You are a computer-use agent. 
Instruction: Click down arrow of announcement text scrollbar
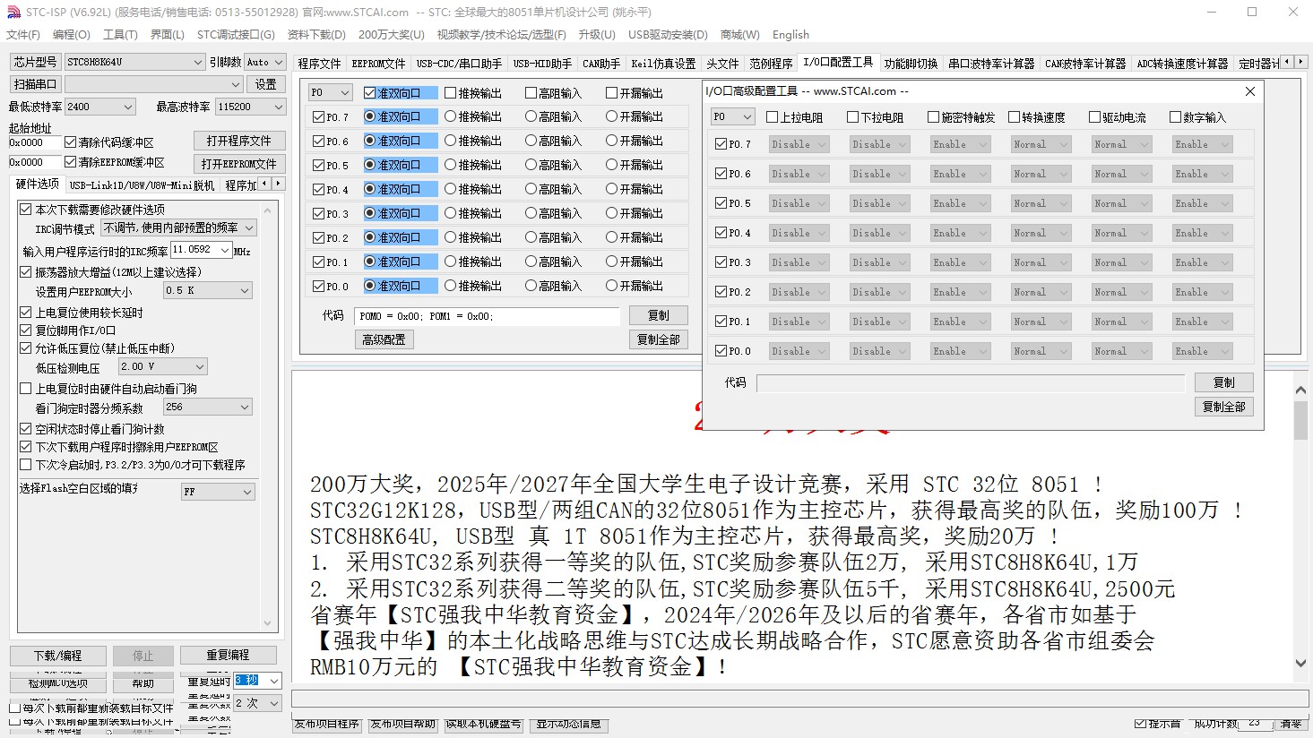[1300, 664]
